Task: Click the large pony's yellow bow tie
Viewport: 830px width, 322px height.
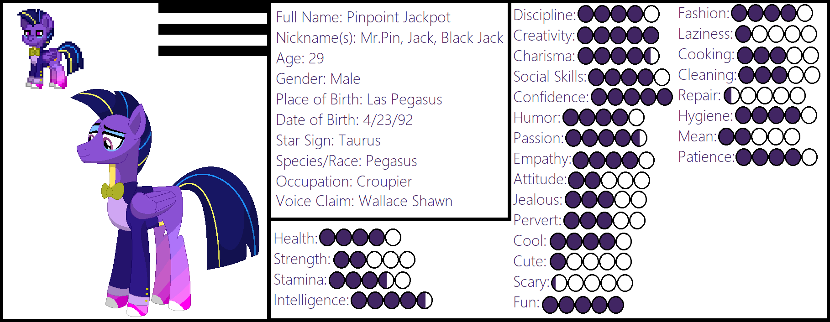Action: tap(112, 191)
